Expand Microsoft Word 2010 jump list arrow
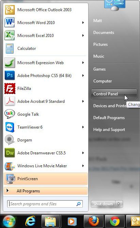Image resolution: width=140 pixels, height=228 pixels. tap(83, 22)
